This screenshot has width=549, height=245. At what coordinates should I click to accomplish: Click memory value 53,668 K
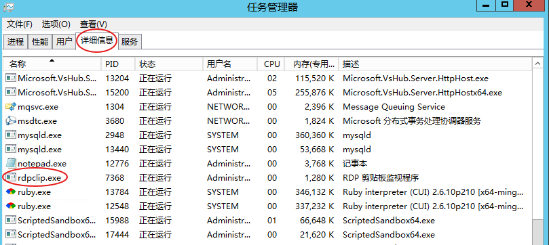[317, 150]
